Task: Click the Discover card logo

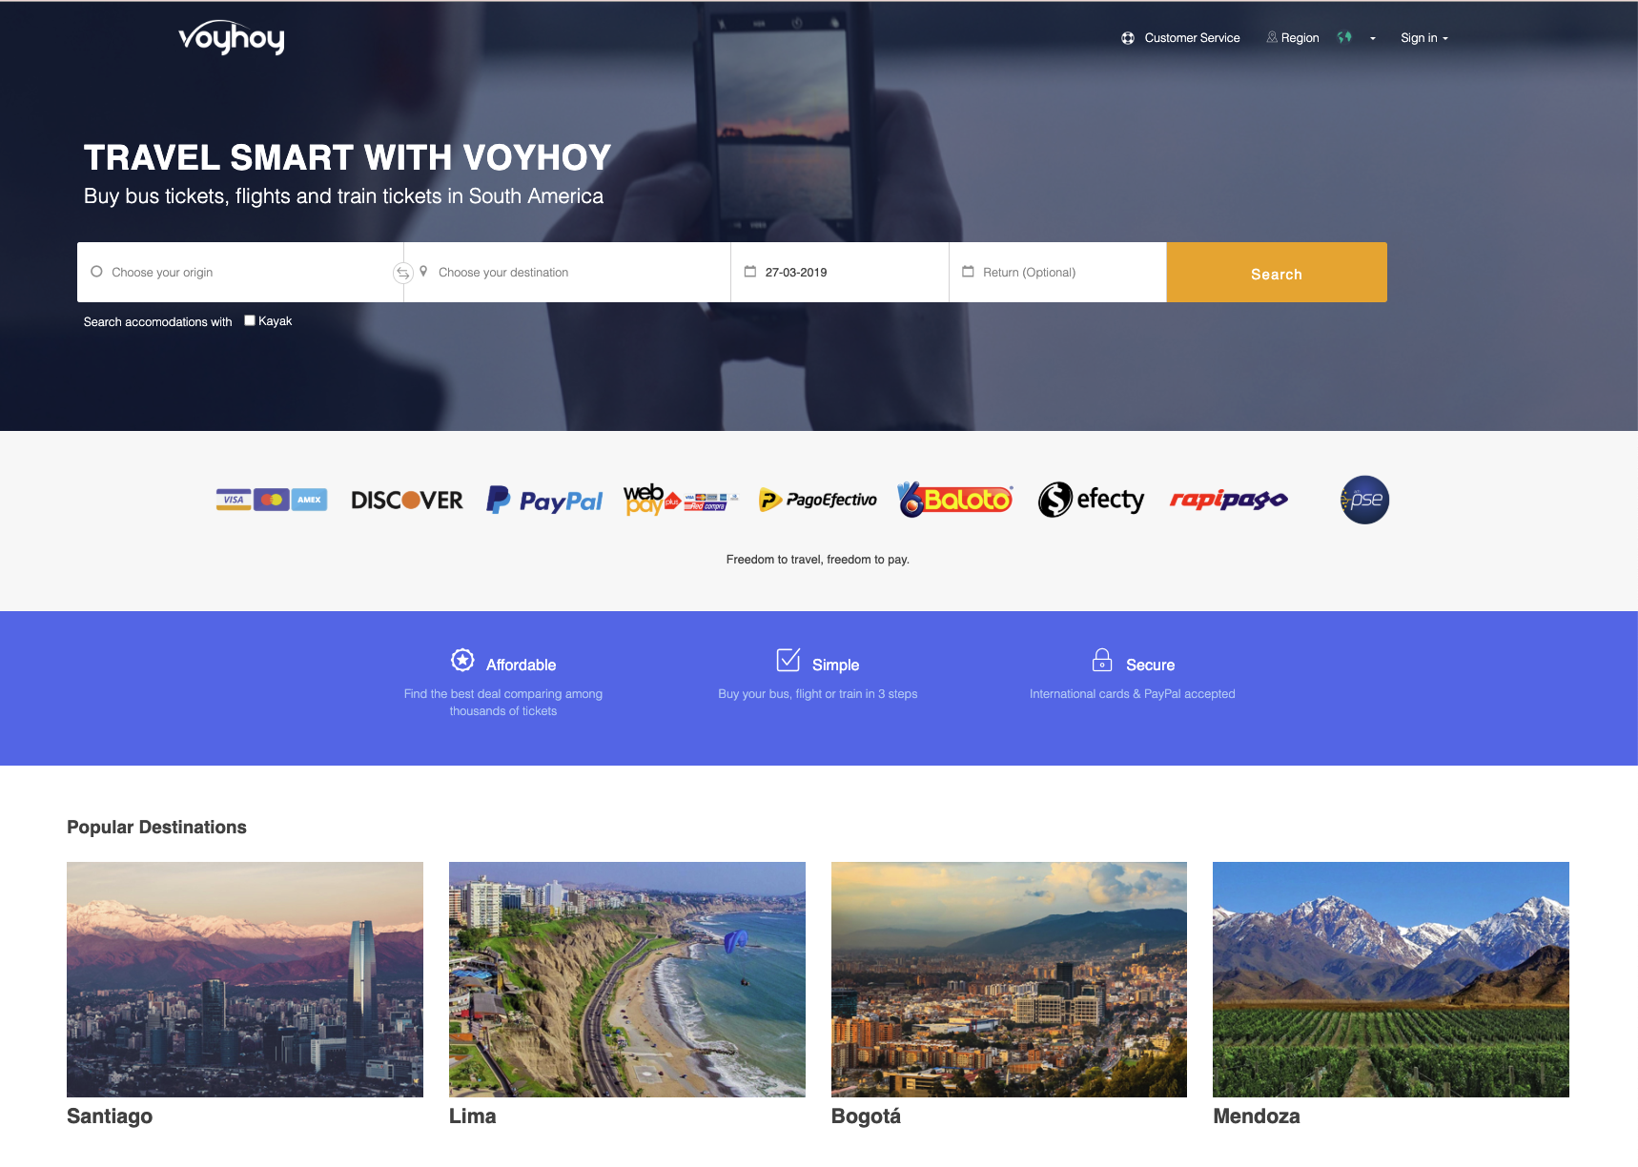Action: click(x=407, y=500)
